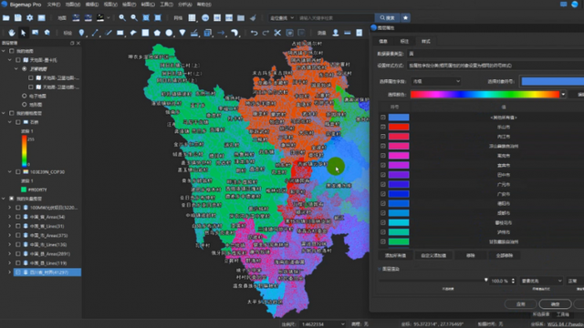Viewport: 584px width, 328px height.
Task: Open the rainbow color ramp dropdown arrow
Action: (x=563, y=95)
